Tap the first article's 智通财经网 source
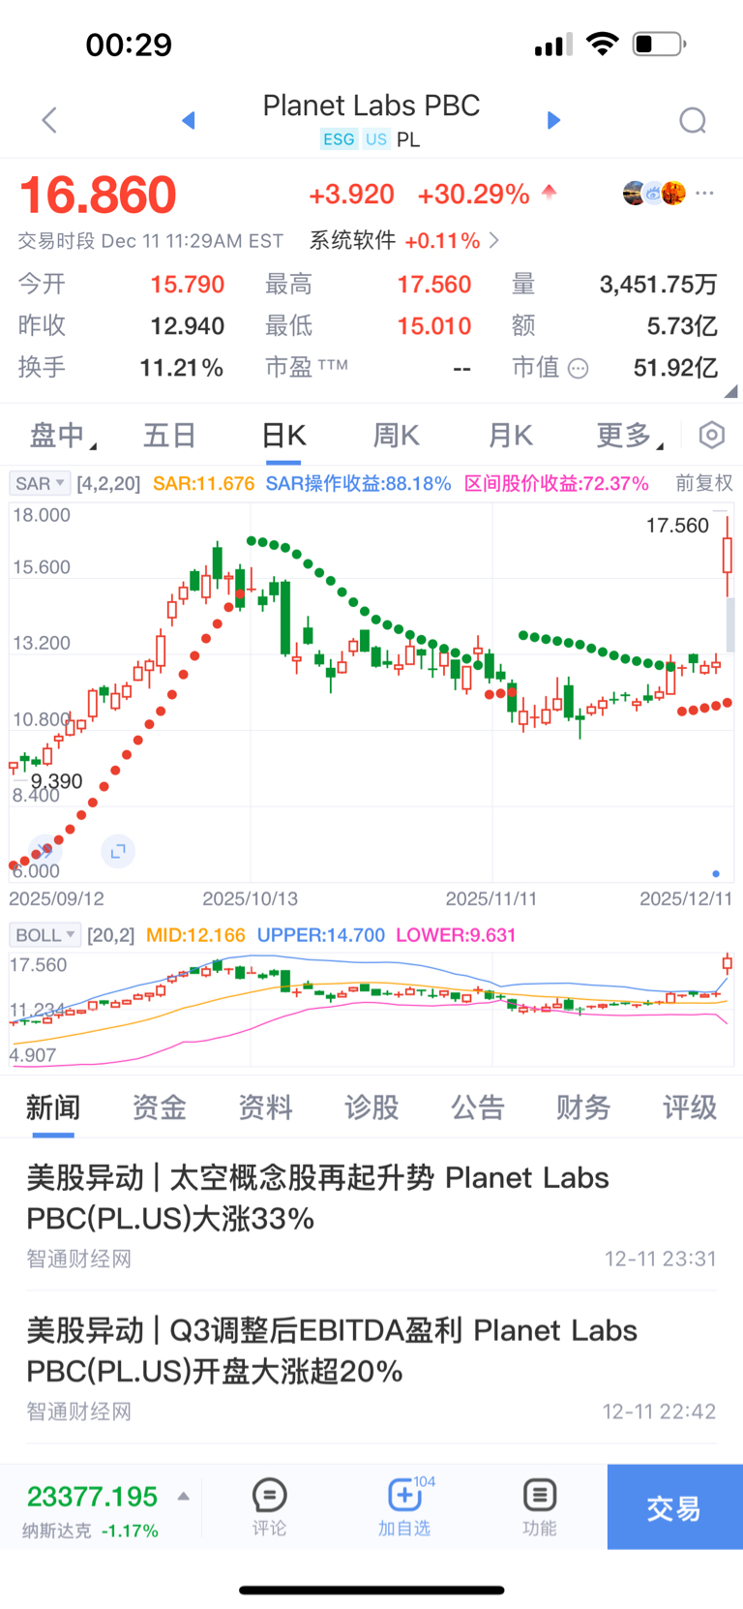743x1609 pixels. [78, 1259]
